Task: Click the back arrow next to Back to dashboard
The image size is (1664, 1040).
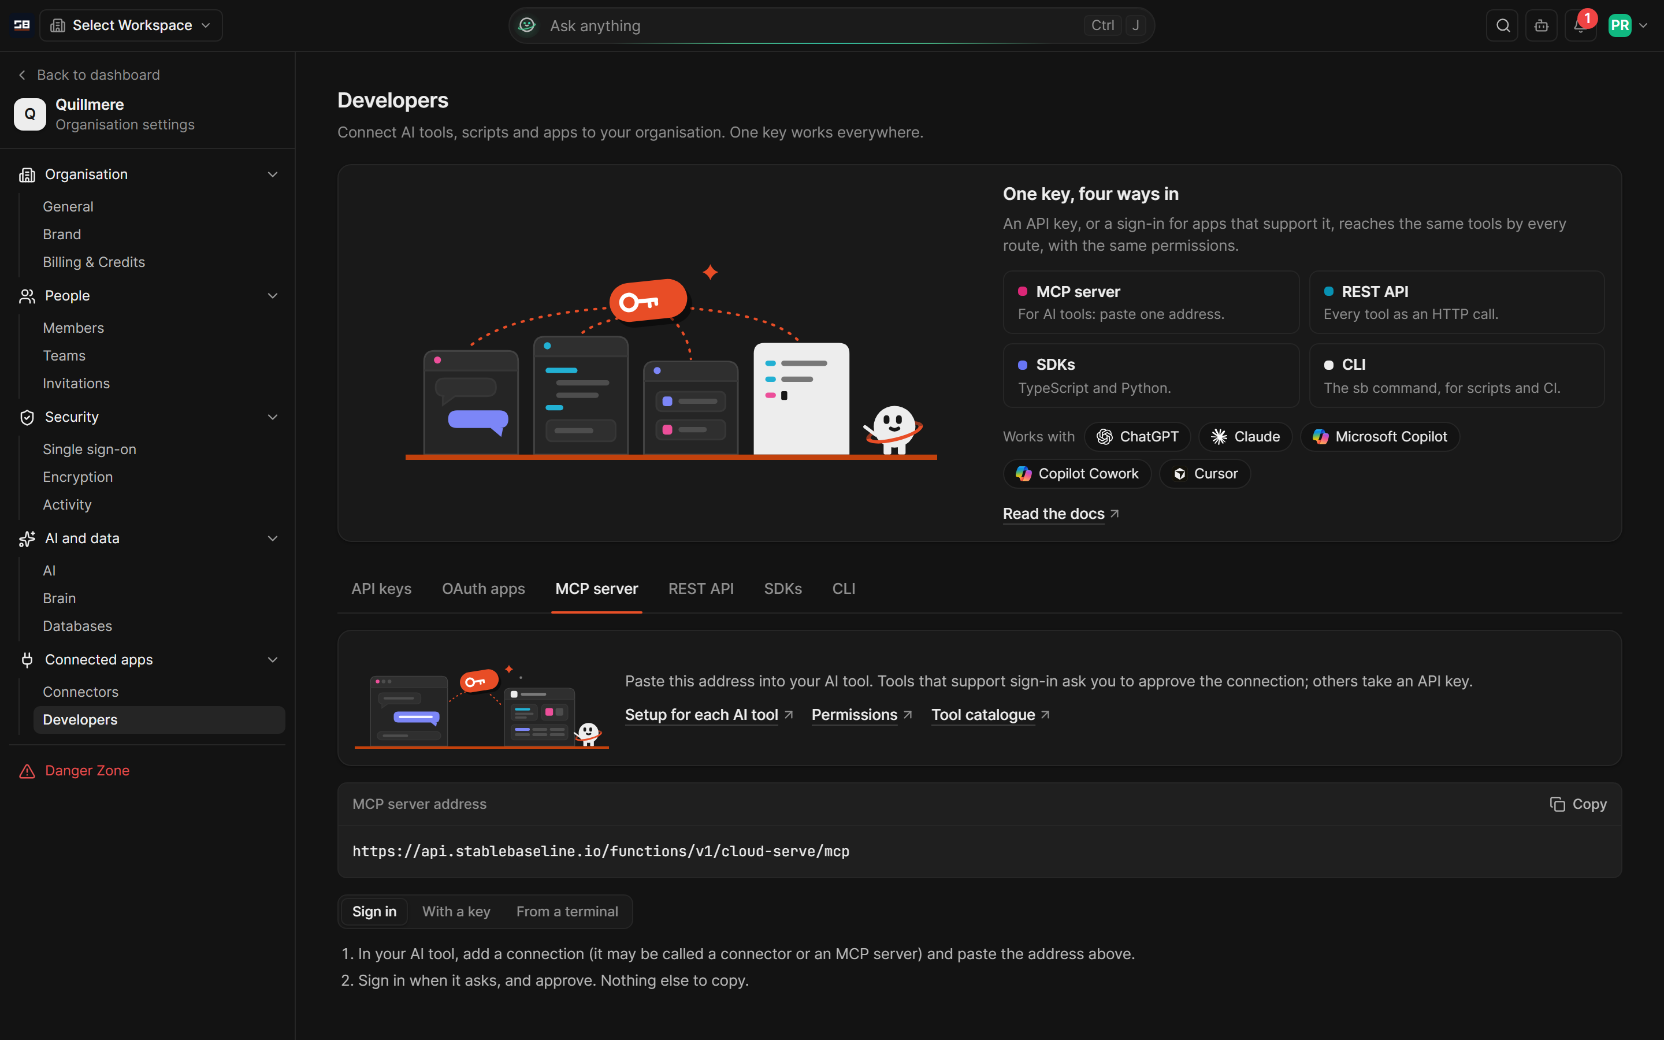Action: 22,75
